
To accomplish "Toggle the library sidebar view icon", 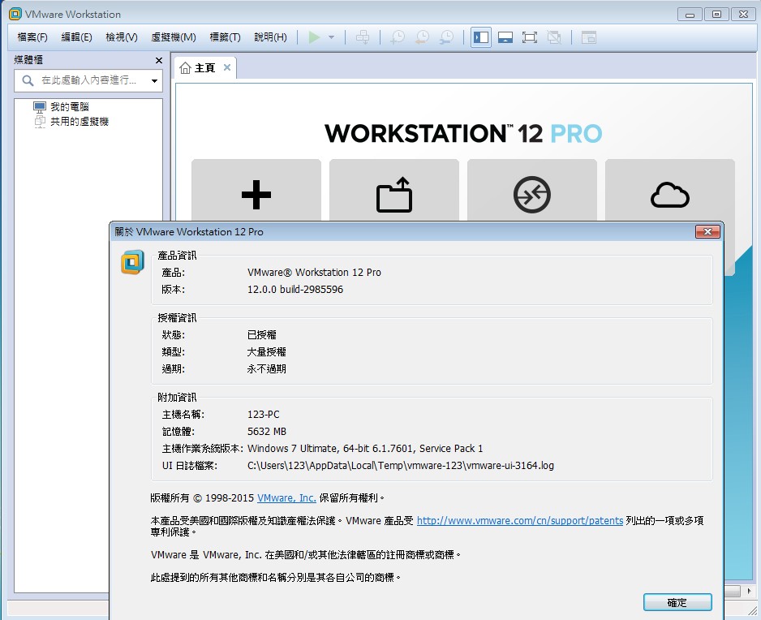I will click(x=481, y=37).
